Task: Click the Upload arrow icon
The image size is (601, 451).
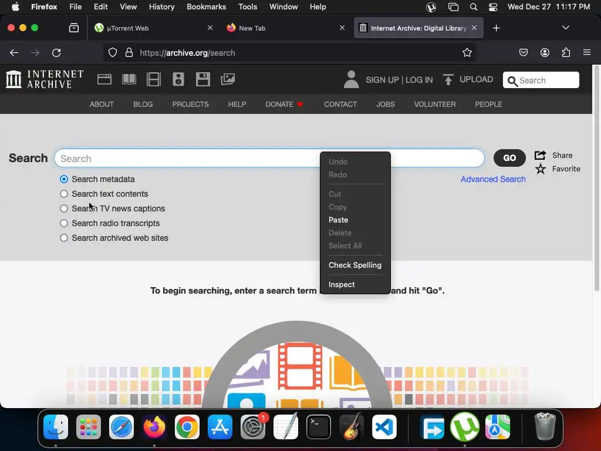Action: click(x=448, y=79)
